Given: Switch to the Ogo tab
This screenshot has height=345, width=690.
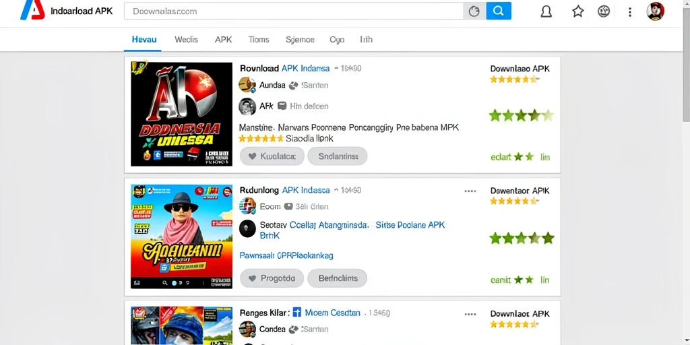Looking at the screenshot, I should 337,40.
